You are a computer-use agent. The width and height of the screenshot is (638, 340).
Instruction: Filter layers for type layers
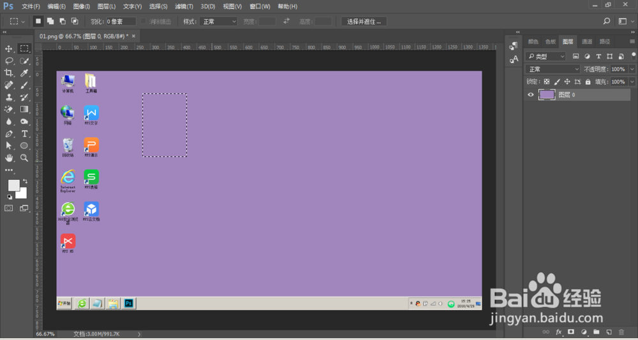pyautogui.click(x=598, y=57)
